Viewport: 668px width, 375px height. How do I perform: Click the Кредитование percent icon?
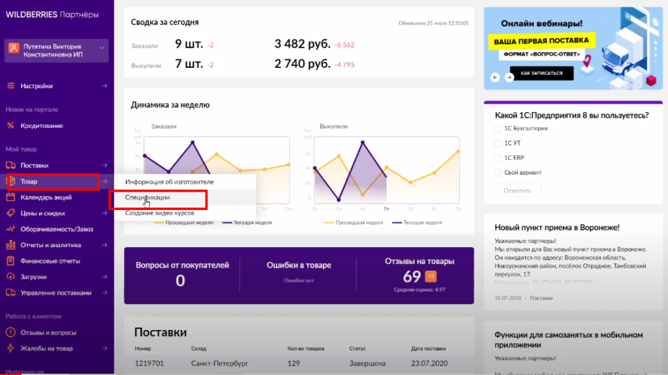pos(10,125)
